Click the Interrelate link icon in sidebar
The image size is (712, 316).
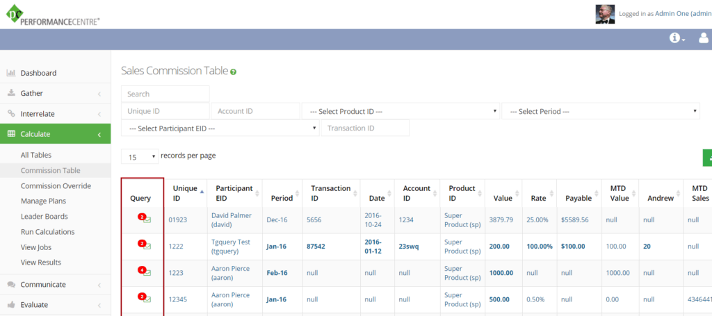(11, 114)
